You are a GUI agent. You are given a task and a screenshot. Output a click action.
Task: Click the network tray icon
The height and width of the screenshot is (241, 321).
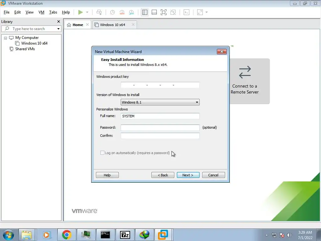(274, 235)
